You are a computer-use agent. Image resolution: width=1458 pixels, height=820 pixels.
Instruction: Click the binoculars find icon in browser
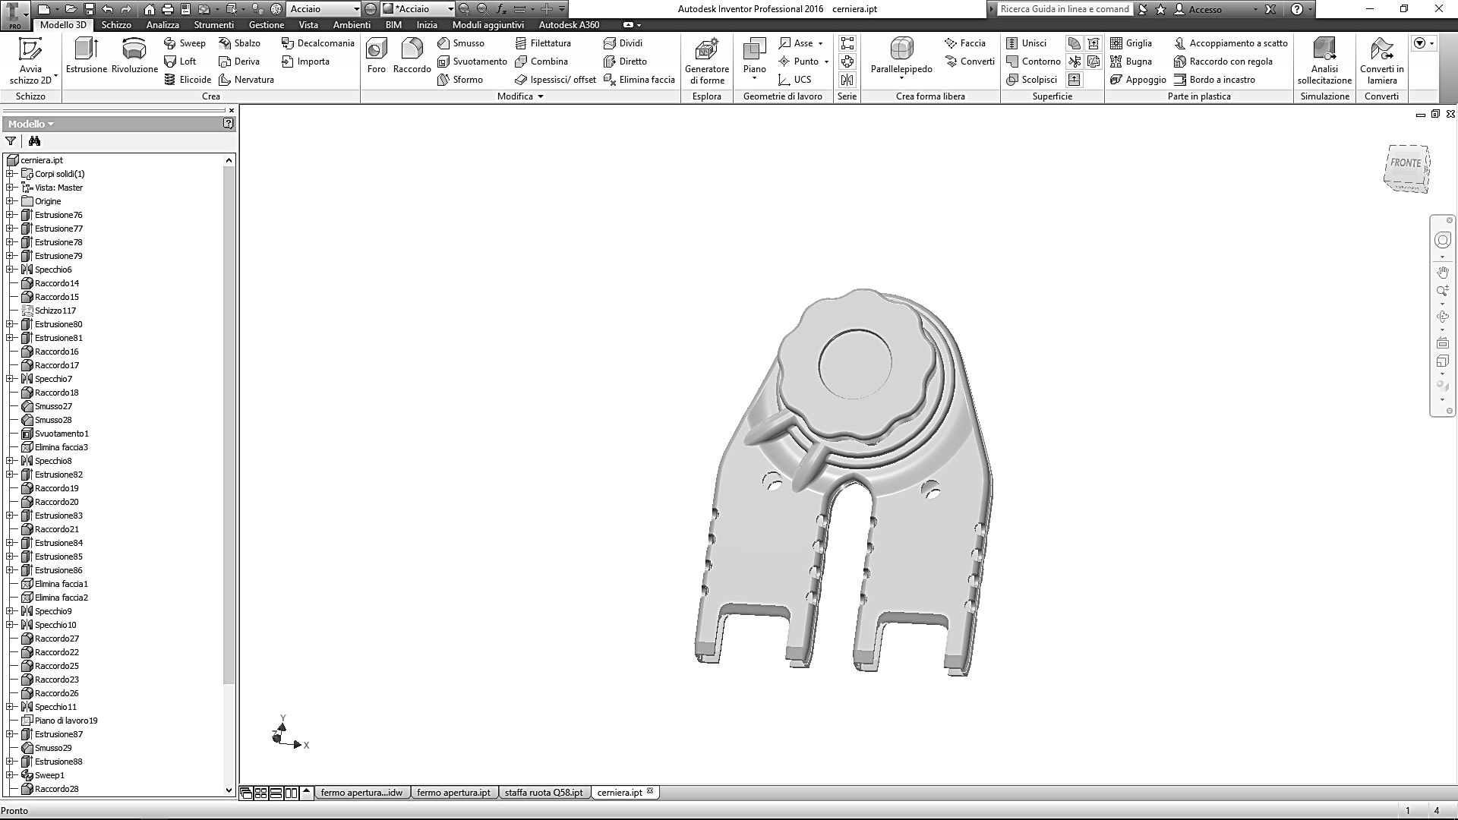point(34,141)
